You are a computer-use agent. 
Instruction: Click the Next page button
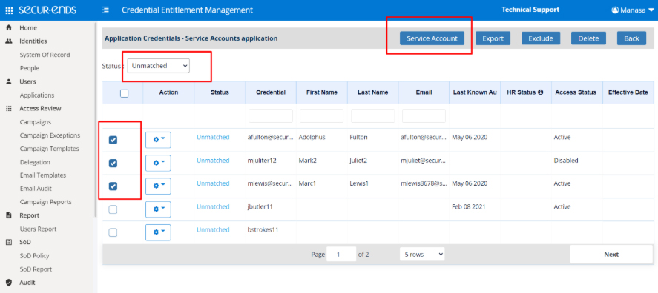(x=611, y=254)
